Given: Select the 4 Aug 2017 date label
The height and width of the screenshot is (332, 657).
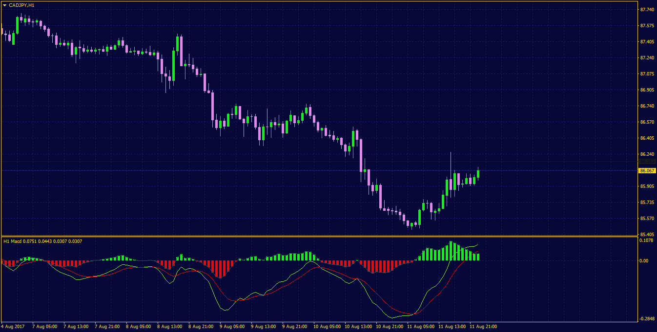Looking at the screenshot, I should 13,327.
